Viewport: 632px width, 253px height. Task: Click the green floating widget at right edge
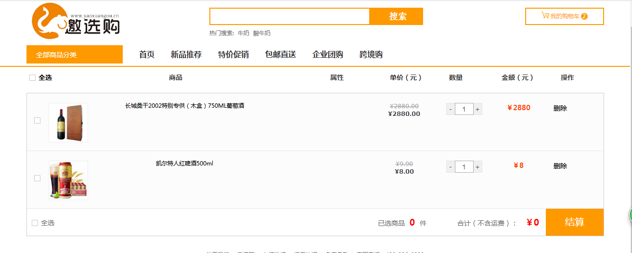click(x=630, y=215)
